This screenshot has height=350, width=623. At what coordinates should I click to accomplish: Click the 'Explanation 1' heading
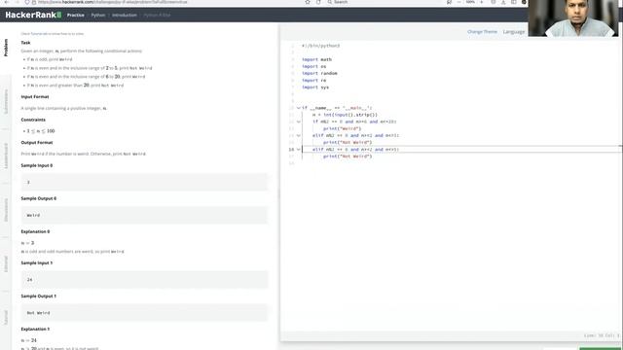click(x=35, y=330)
